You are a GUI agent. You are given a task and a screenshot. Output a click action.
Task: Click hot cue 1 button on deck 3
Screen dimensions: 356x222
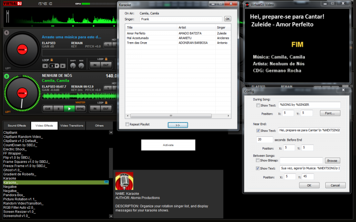(108, 88)
